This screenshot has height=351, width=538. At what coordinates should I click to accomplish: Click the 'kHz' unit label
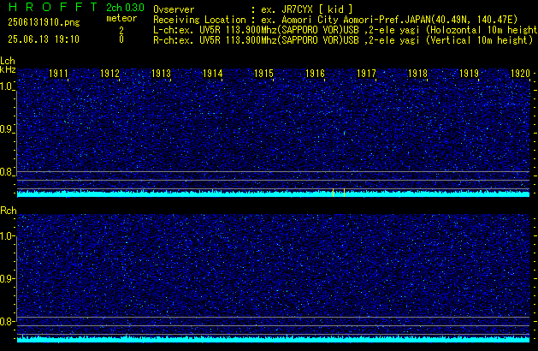[8, 69]
